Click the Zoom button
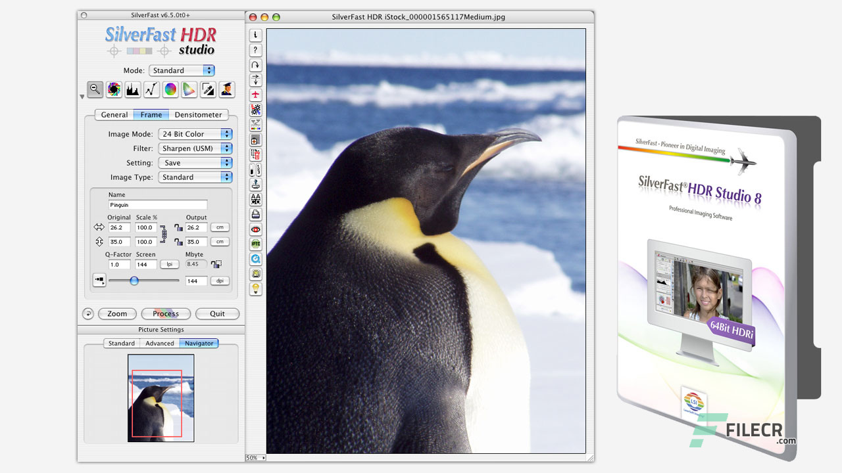 117,314
